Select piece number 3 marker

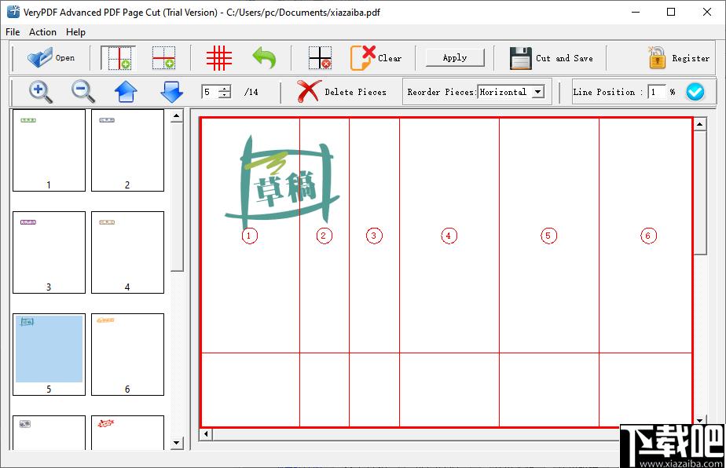pos(374,236)
